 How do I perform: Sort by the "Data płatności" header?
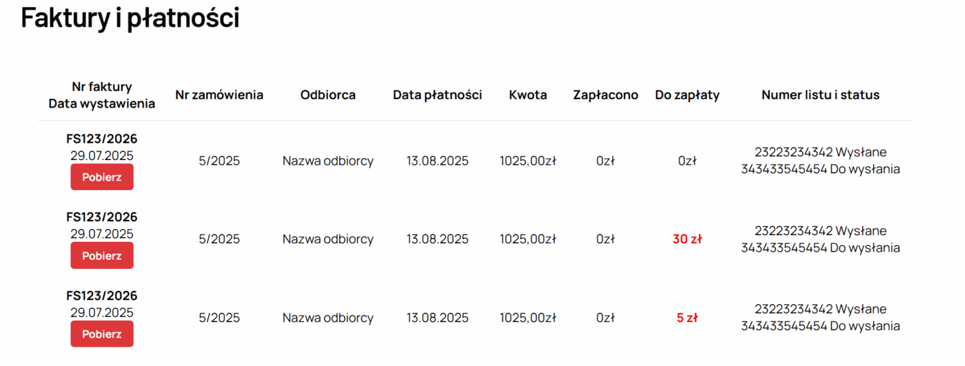437,95
